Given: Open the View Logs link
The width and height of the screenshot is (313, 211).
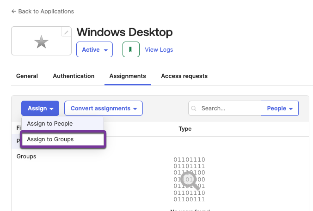Looking at the screenshot, I should point(159,49).
